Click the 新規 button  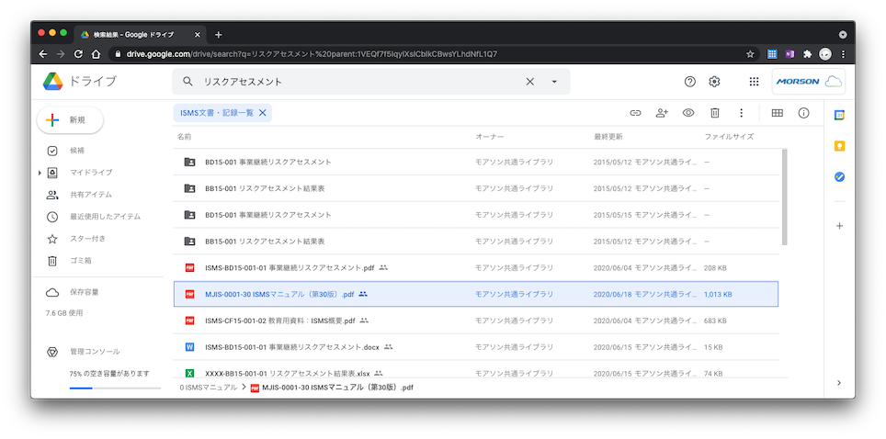(x=70, y=120)
